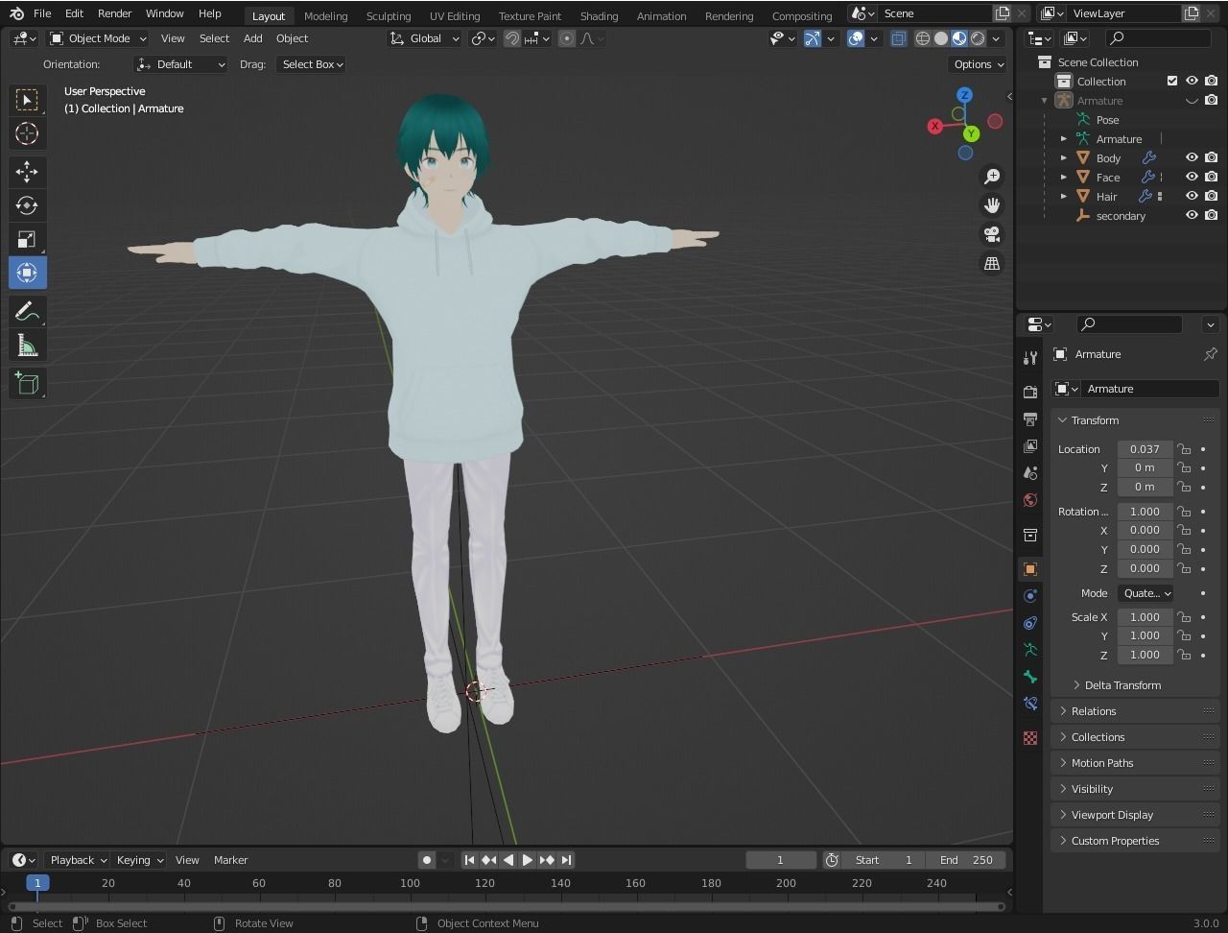
Task: Expand the Body object in outliner
Action: pos(1063,157)
